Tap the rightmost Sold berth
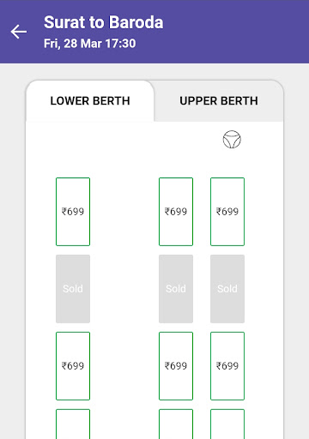 227,289
